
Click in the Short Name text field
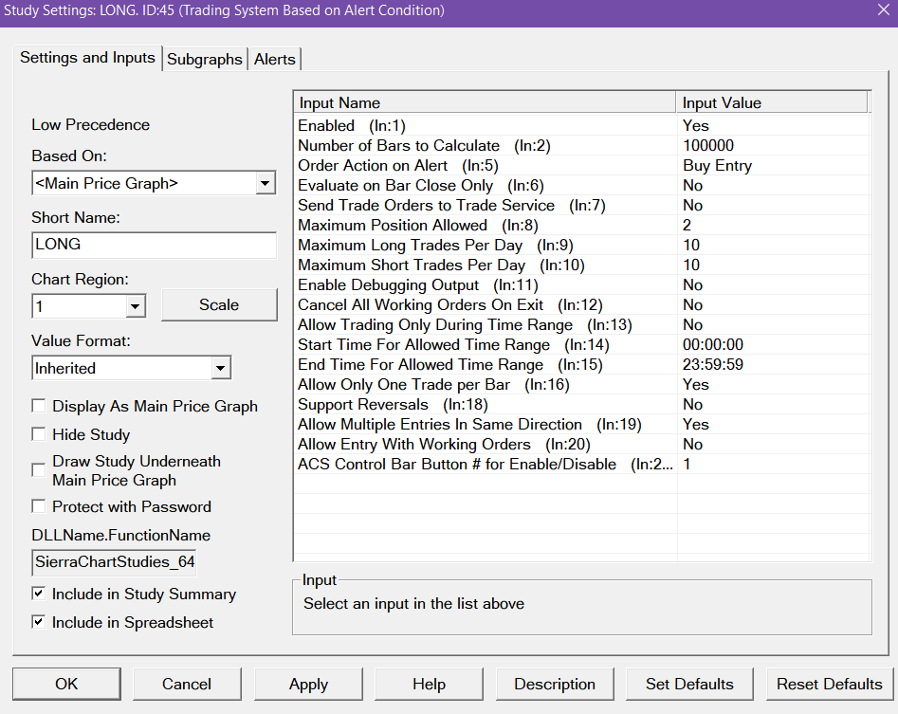tap(153, 244)
